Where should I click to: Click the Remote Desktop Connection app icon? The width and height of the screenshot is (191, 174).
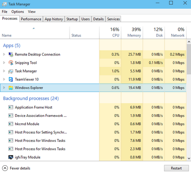coord(11,54)
